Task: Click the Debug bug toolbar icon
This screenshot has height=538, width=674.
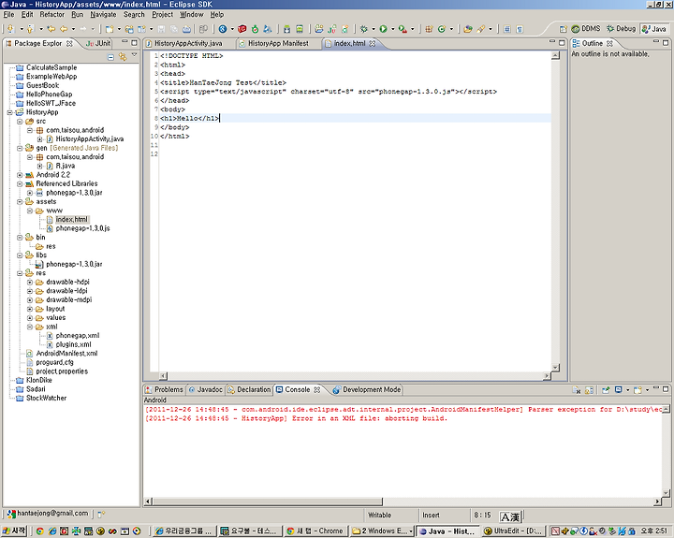Action: [364, 29]
